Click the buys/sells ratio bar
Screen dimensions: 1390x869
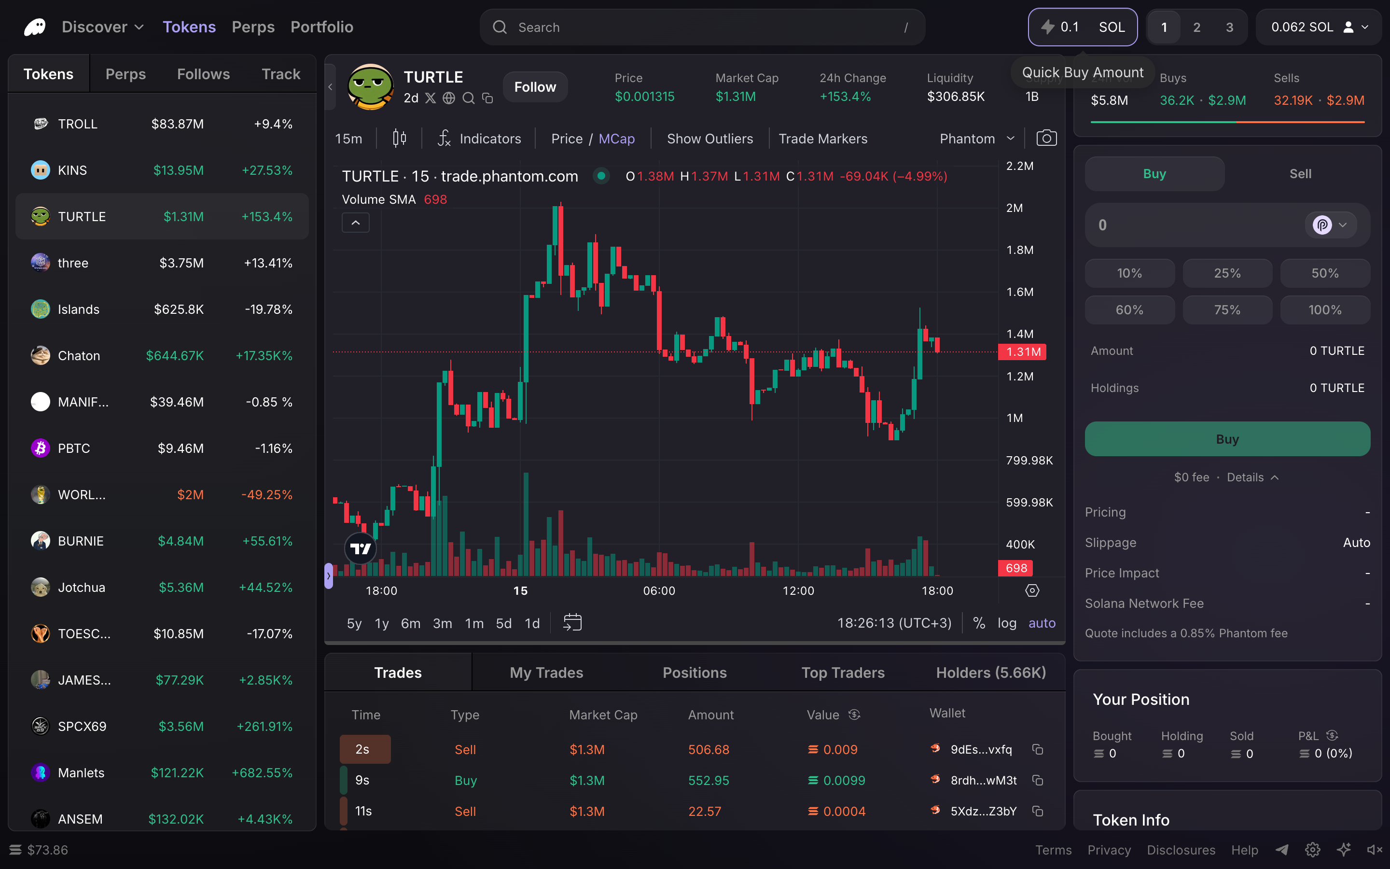[x=1227, y=122]
